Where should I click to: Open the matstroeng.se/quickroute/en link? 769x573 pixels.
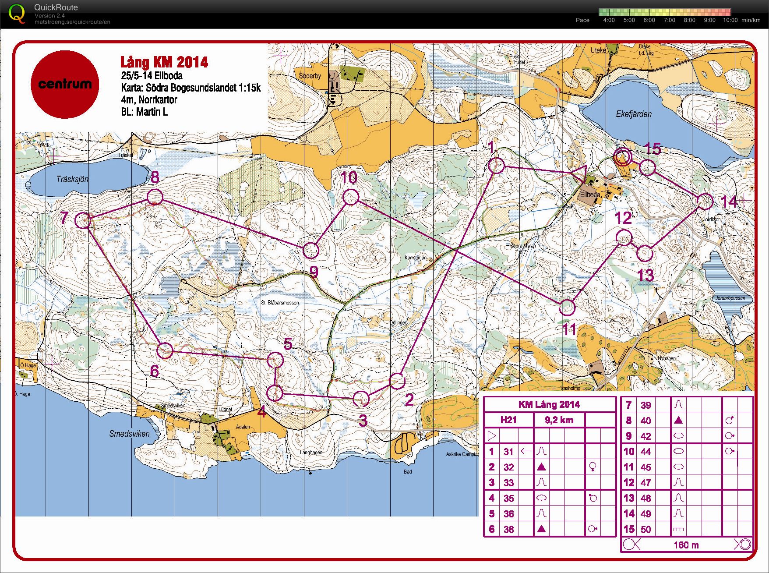[x=72, y=22]
